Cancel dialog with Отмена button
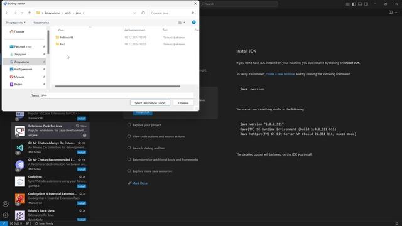Image resolution: width=402 pixels, height=226 pixels. [183, 103]
